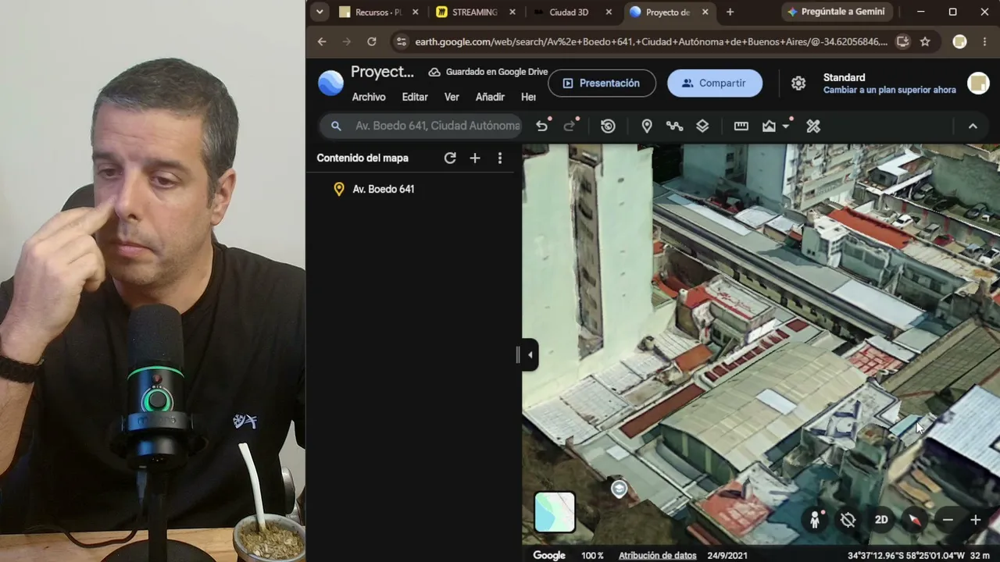Open historical imagery clock icon
Image resolution: width=1000 pixels, height=562 pixels.
pos(608,126)
